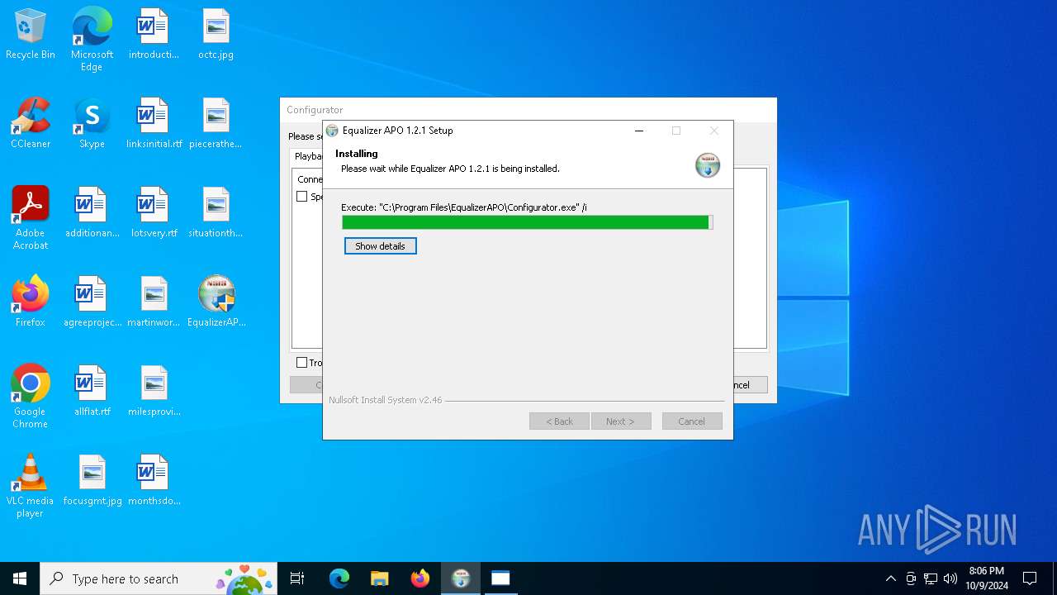Launch Microsoft Edge from the desktop

[92, 40]
